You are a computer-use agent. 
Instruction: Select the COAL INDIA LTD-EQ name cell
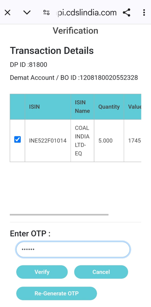(82, 141)
